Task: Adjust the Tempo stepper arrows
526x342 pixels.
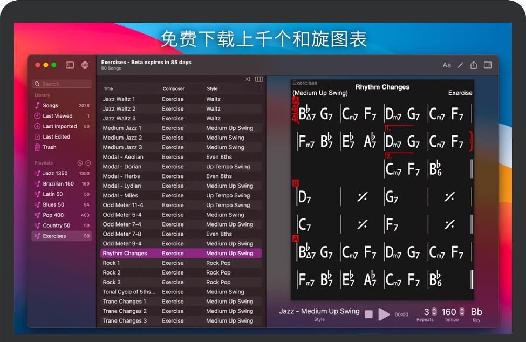Action: click(x=462, y=312)
